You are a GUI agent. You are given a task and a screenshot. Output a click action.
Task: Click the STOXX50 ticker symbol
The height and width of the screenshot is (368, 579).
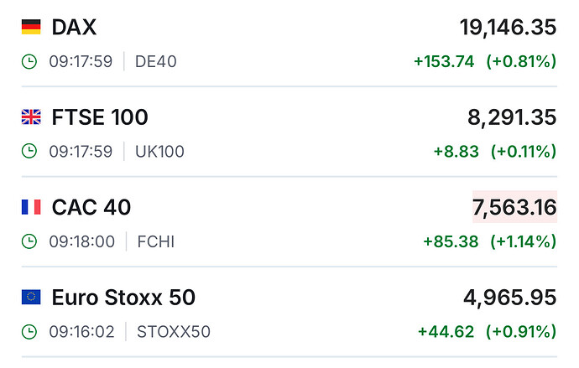click(174, 331)
